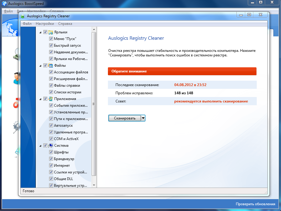The height and width of the screenshot is (211, 281).
Task: Click the tree scrollbar up arrow
Action: click(x=94, y=29)
